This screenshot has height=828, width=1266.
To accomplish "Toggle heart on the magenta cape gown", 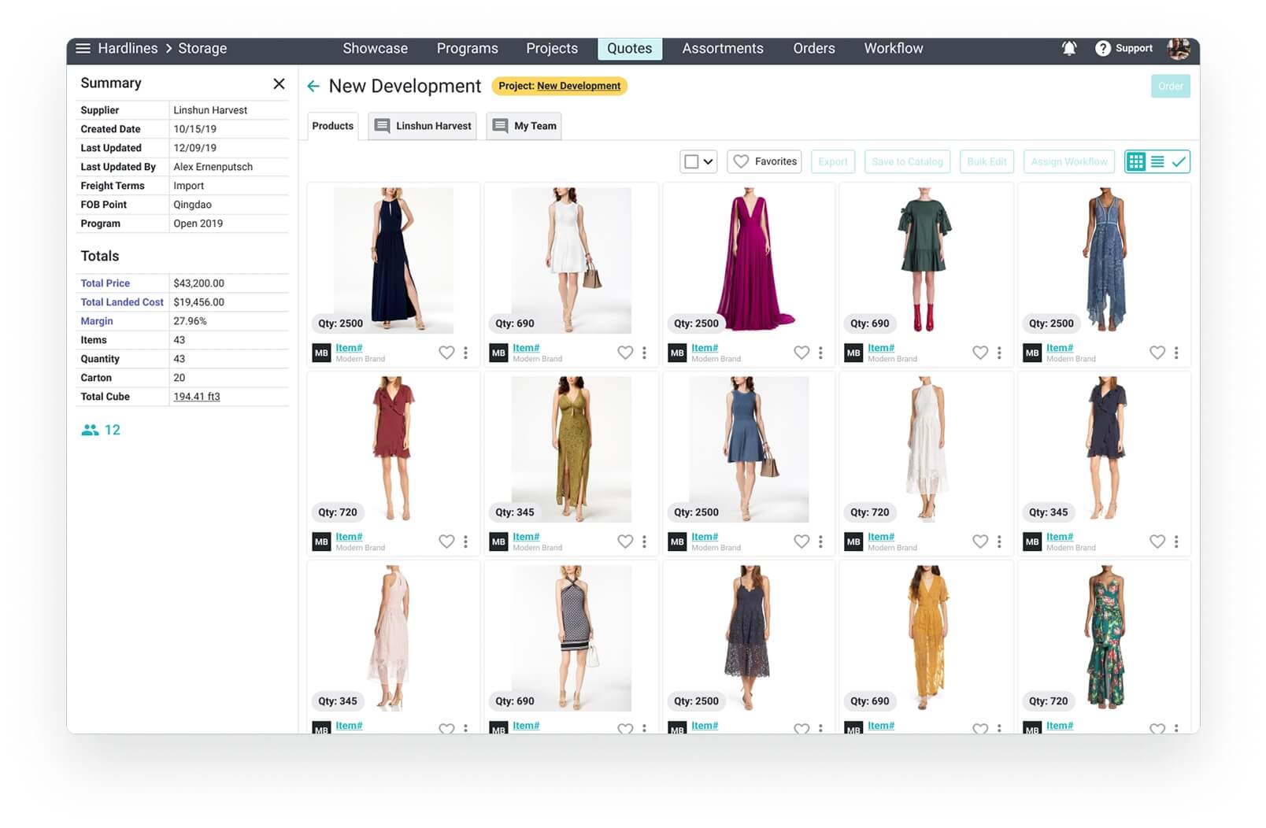I will coord(801,353).
